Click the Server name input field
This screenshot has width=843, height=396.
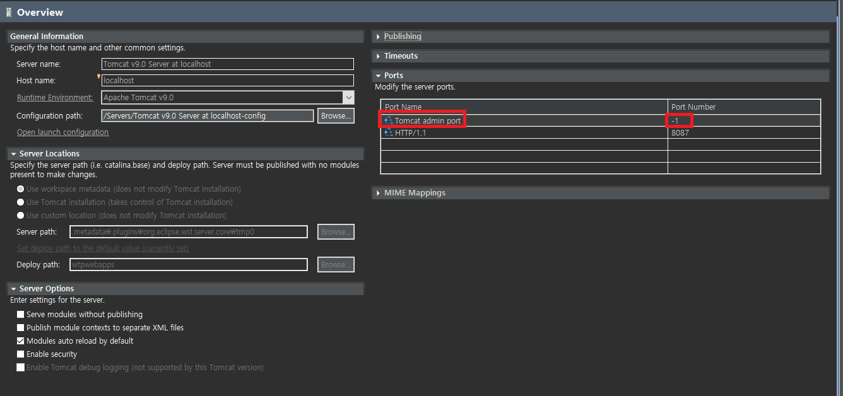point(228,64)
